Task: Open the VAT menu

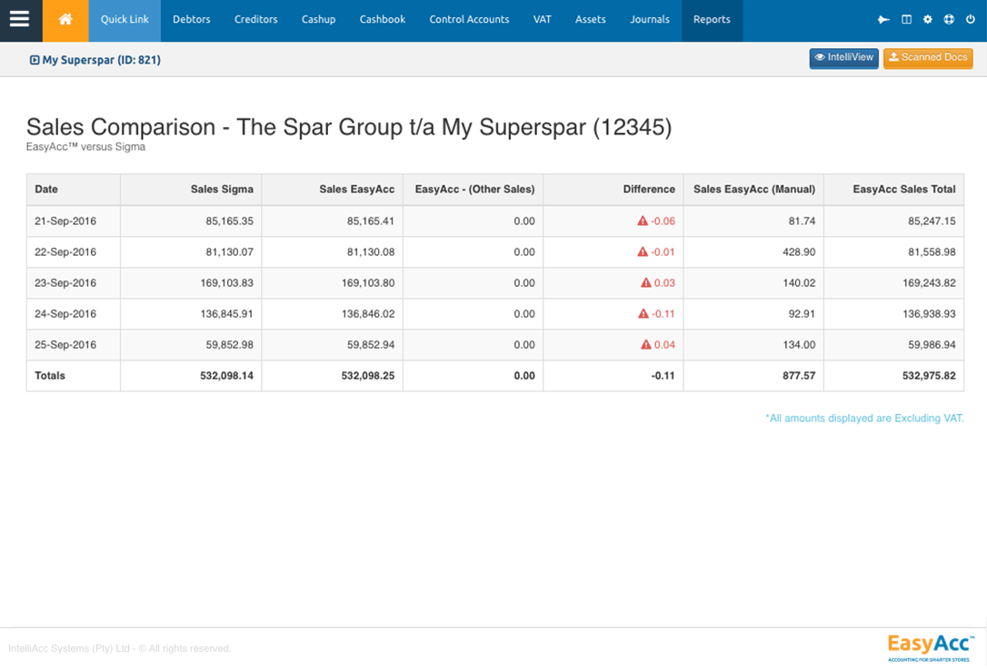Action: [542, 19]
